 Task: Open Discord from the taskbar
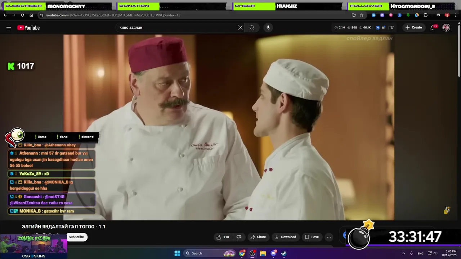(x=273, y=253)
